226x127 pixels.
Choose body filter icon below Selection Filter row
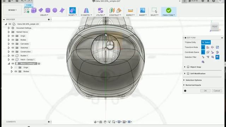click(x=203, y=62)
